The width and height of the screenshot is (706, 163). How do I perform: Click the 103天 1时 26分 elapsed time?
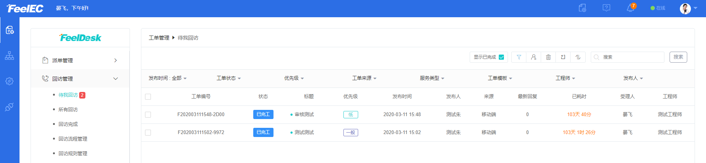pyautogui.click(x=579, y=133)
